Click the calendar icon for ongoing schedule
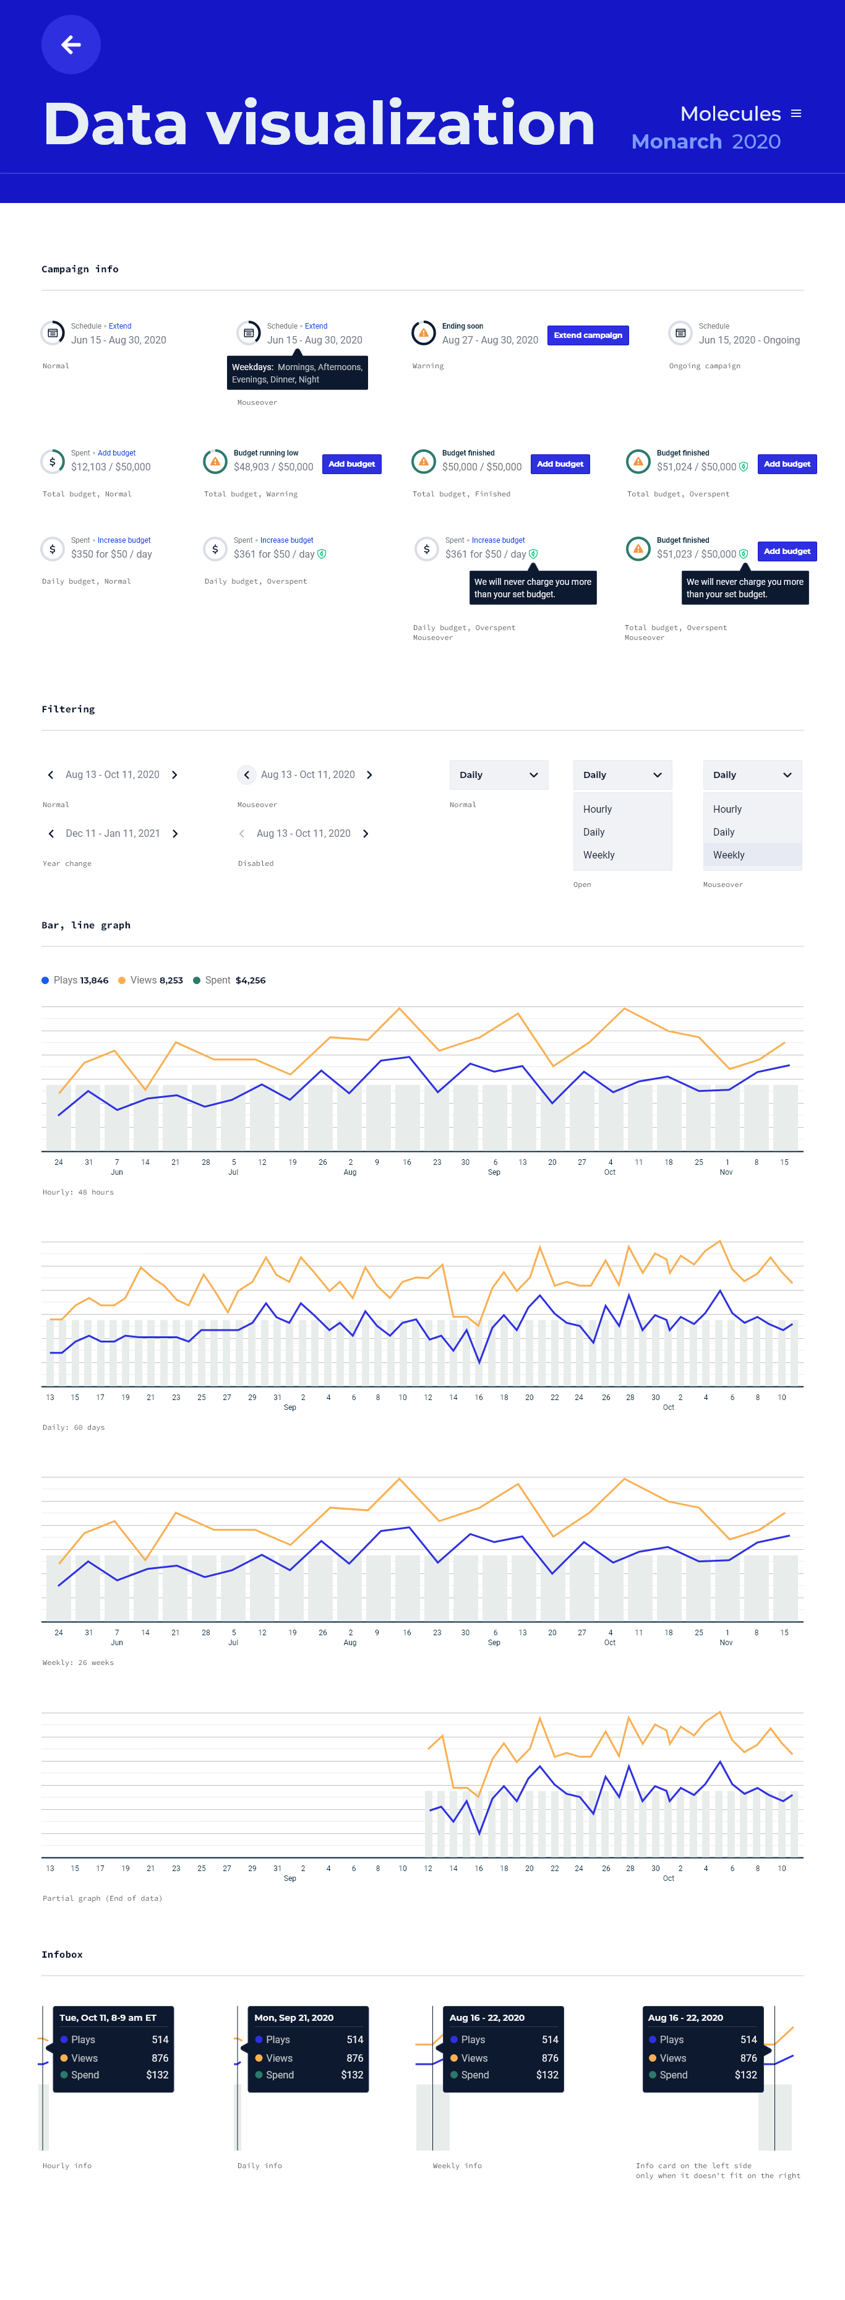This screenshot has height=2300, width=845. [680, 333]
